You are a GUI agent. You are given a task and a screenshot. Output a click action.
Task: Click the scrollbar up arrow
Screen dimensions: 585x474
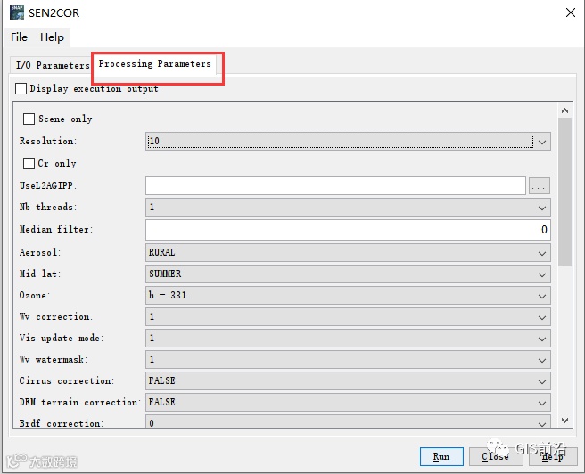point(564,110)
